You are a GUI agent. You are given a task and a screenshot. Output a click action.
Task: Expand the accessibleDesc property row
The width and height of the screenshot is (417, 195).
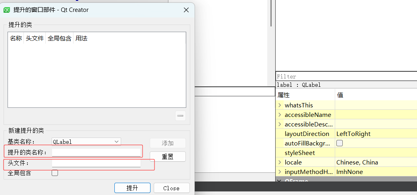(280, 124)
